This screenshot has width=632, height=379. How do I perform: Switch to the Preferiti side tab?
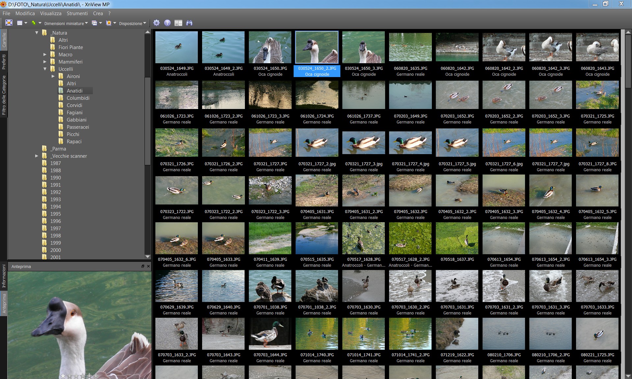pyautogui.click(x=4, y=62)
